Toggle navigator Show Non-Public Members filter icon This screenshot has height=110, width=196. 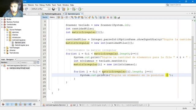tap(16, 104)
